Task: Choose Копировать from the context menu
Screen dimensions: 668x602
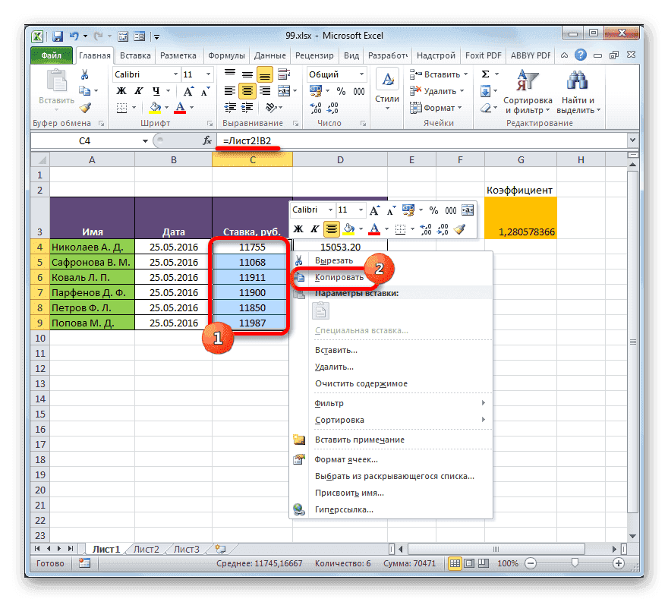Action: coord(342,276)
